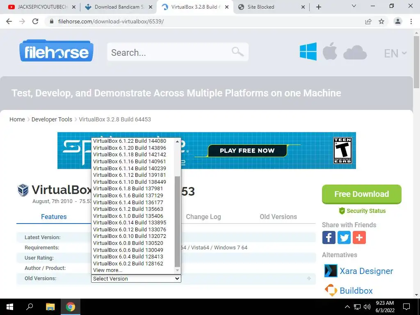Open taskbar search magnifier
This screenshot has width=420, height=315.
pyautogui.click(x=30, y=306)
